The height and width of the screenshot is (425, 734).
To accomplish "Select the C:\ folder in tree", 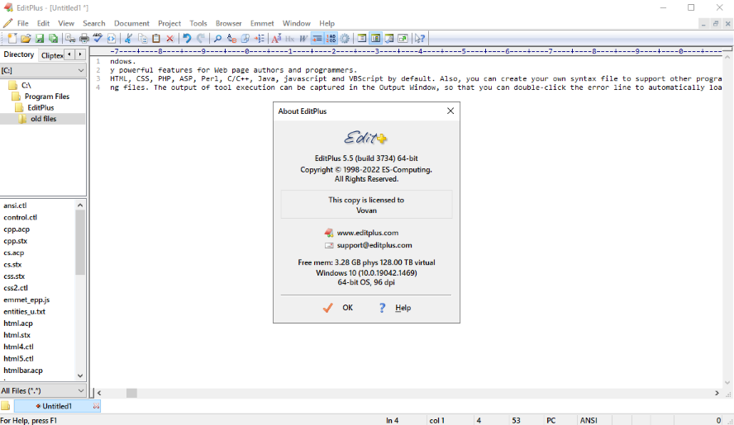I will [26, 85].
